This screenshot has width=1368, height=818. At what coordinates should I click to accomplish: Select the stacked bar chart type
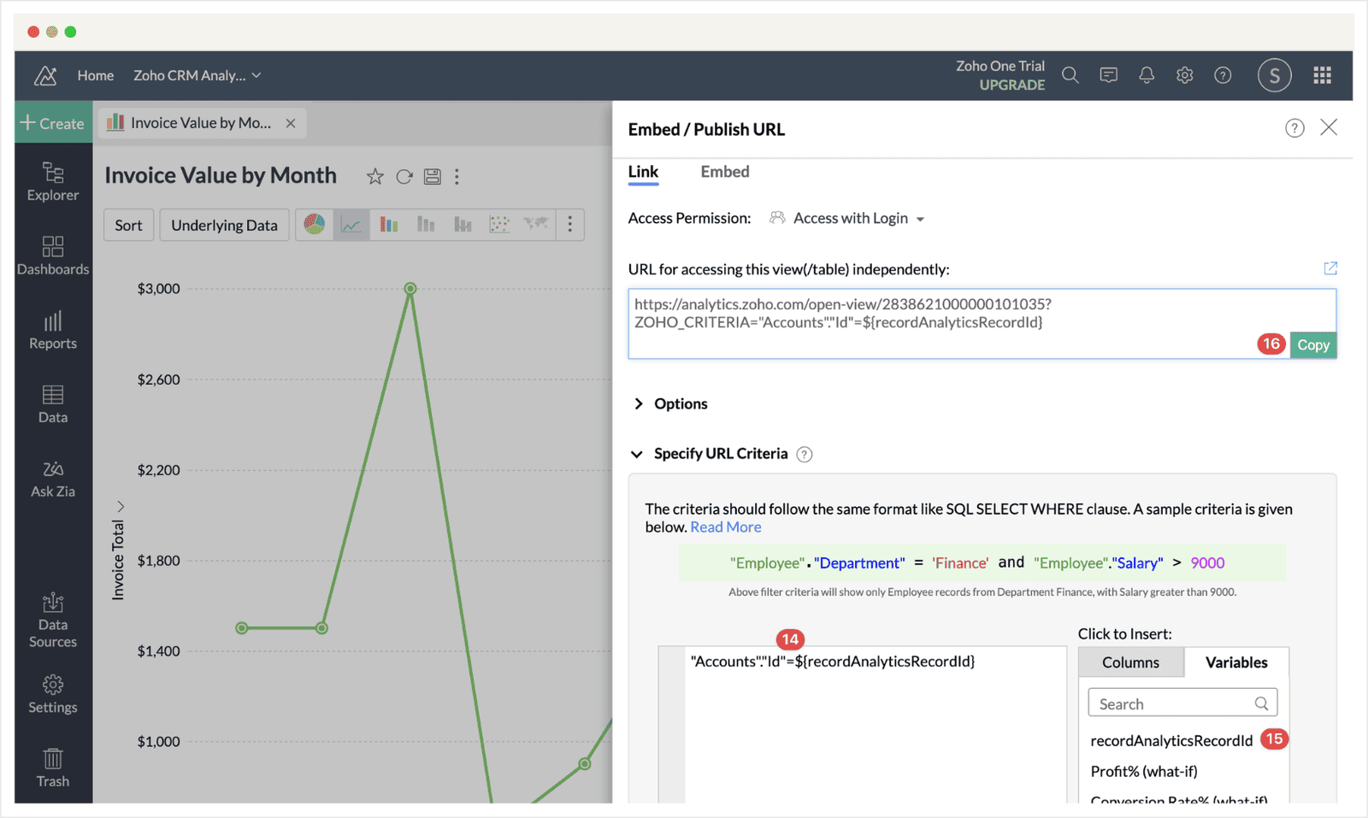426,225
